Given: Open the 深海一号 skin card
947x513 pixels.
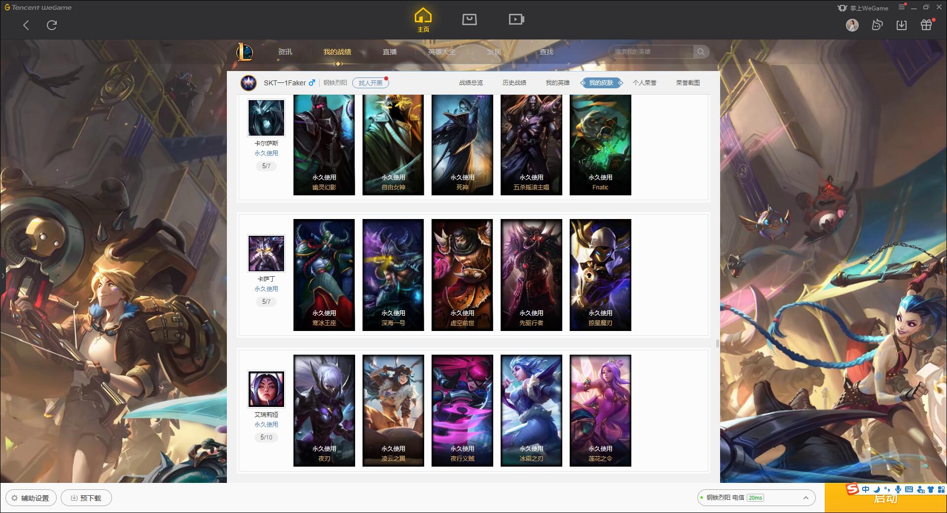Looking at the screenshot, I should (x=393, y=275).
